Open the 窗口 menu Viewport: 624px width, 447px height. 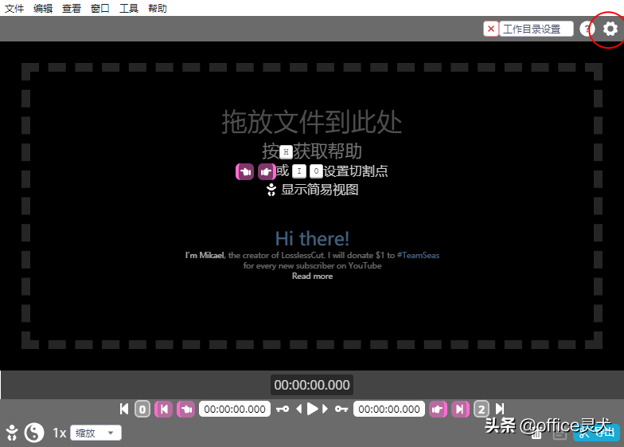pos(100,8)
